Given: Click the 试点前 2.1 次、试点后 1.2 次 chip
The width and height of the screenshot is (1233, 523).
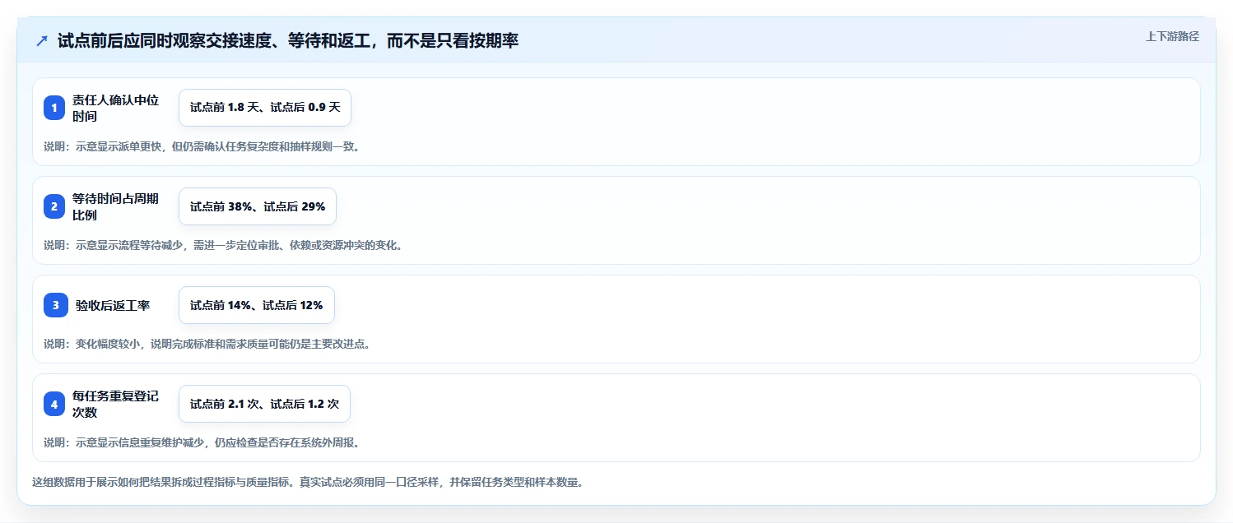Looking at the screenshot, I should pos(264,404).
